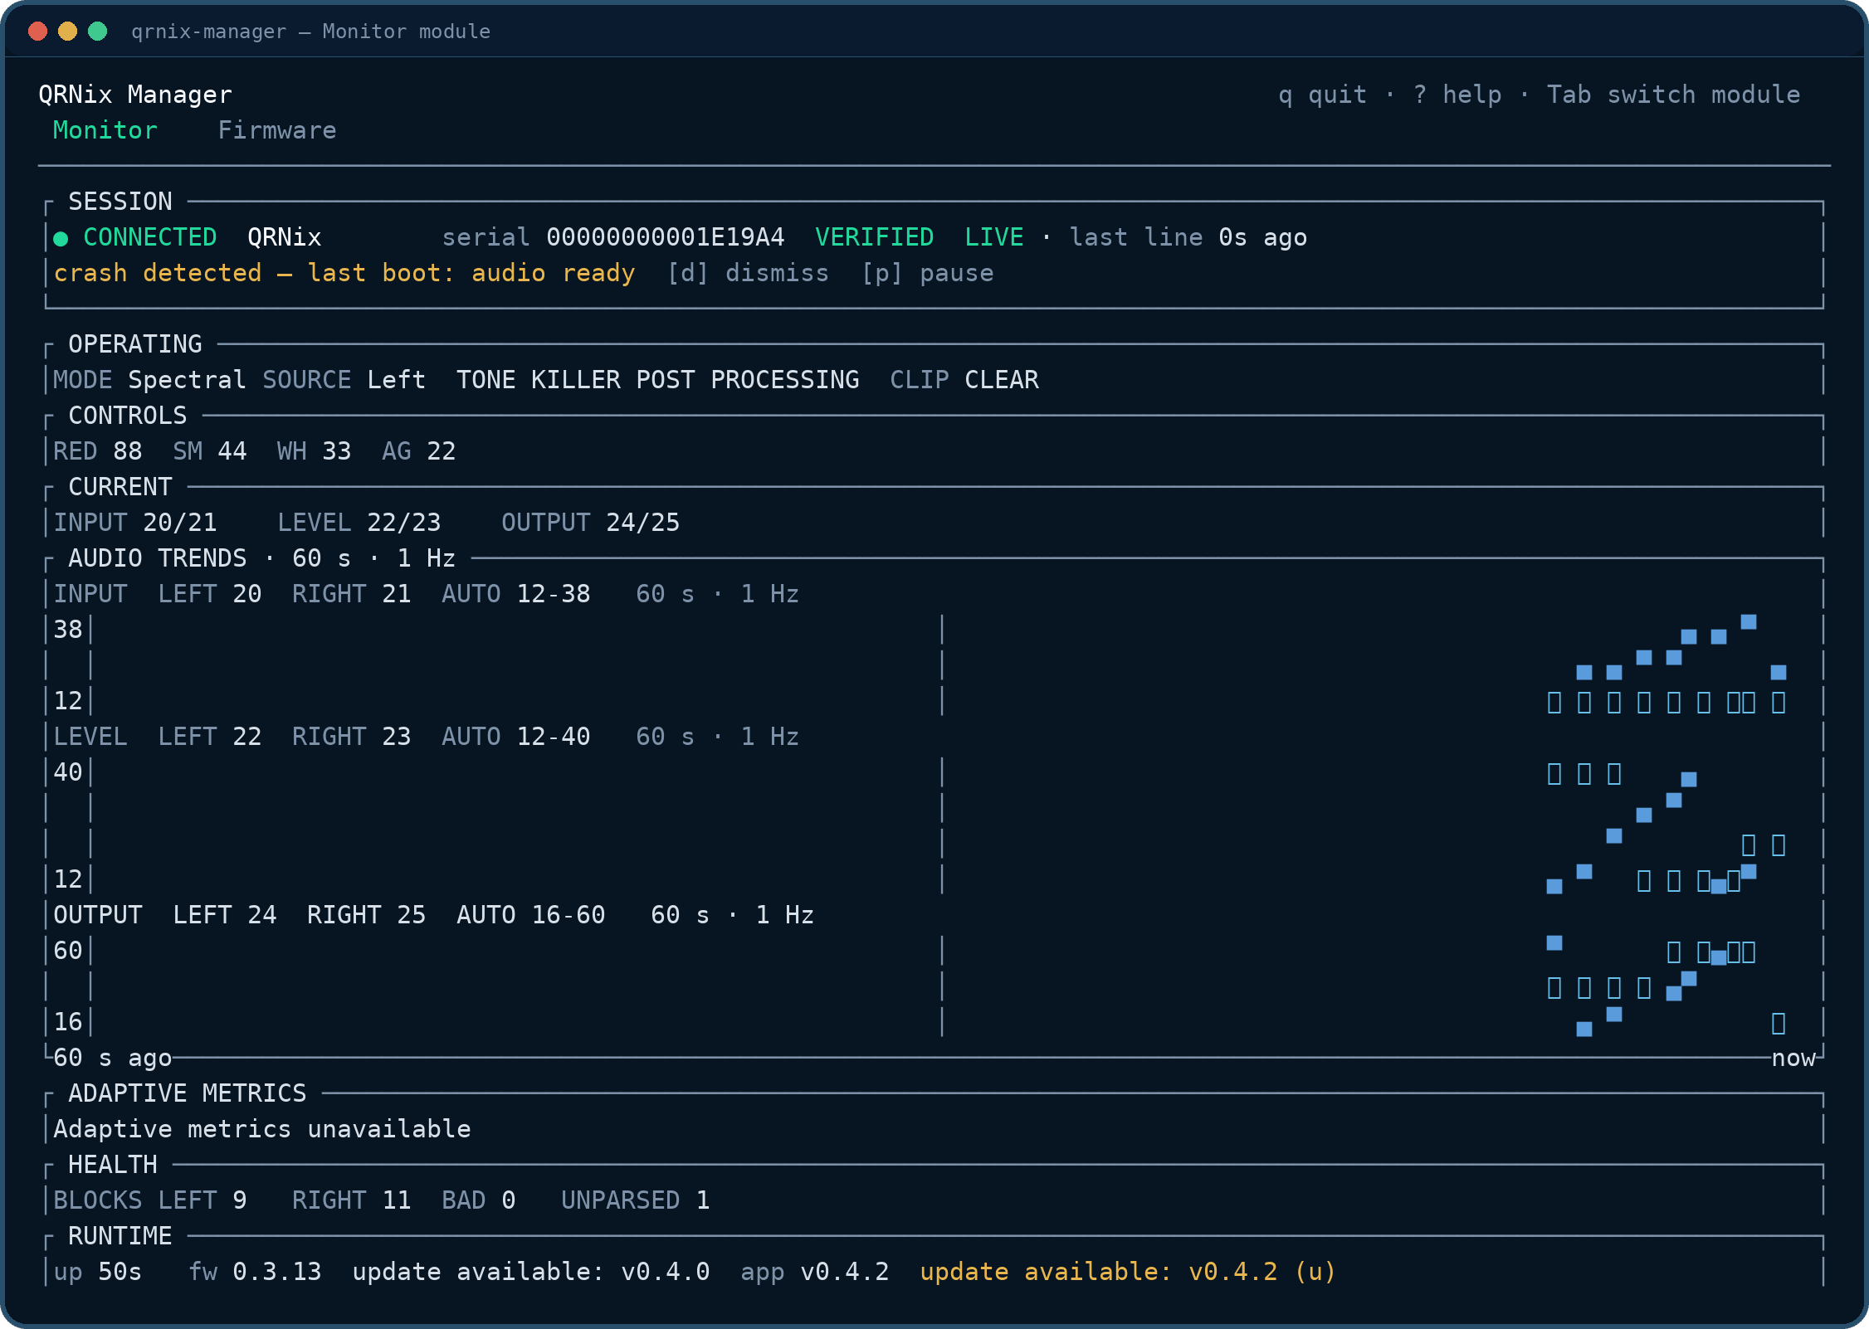The height and width of the screenshot is (1329, 1869).
Task: Click firmware update available v0.4.0 text
Action: [531, 1272]
